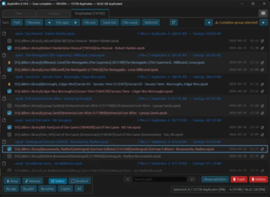Jump to the previous complete-group-selected warning
Viewport: 270px width, 197px height.
(x=209, y=22)
